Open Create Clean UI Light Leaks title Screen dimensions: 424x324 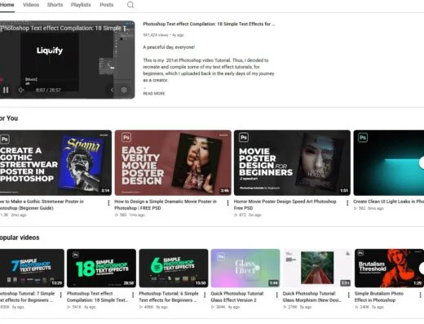coord(389,202)
